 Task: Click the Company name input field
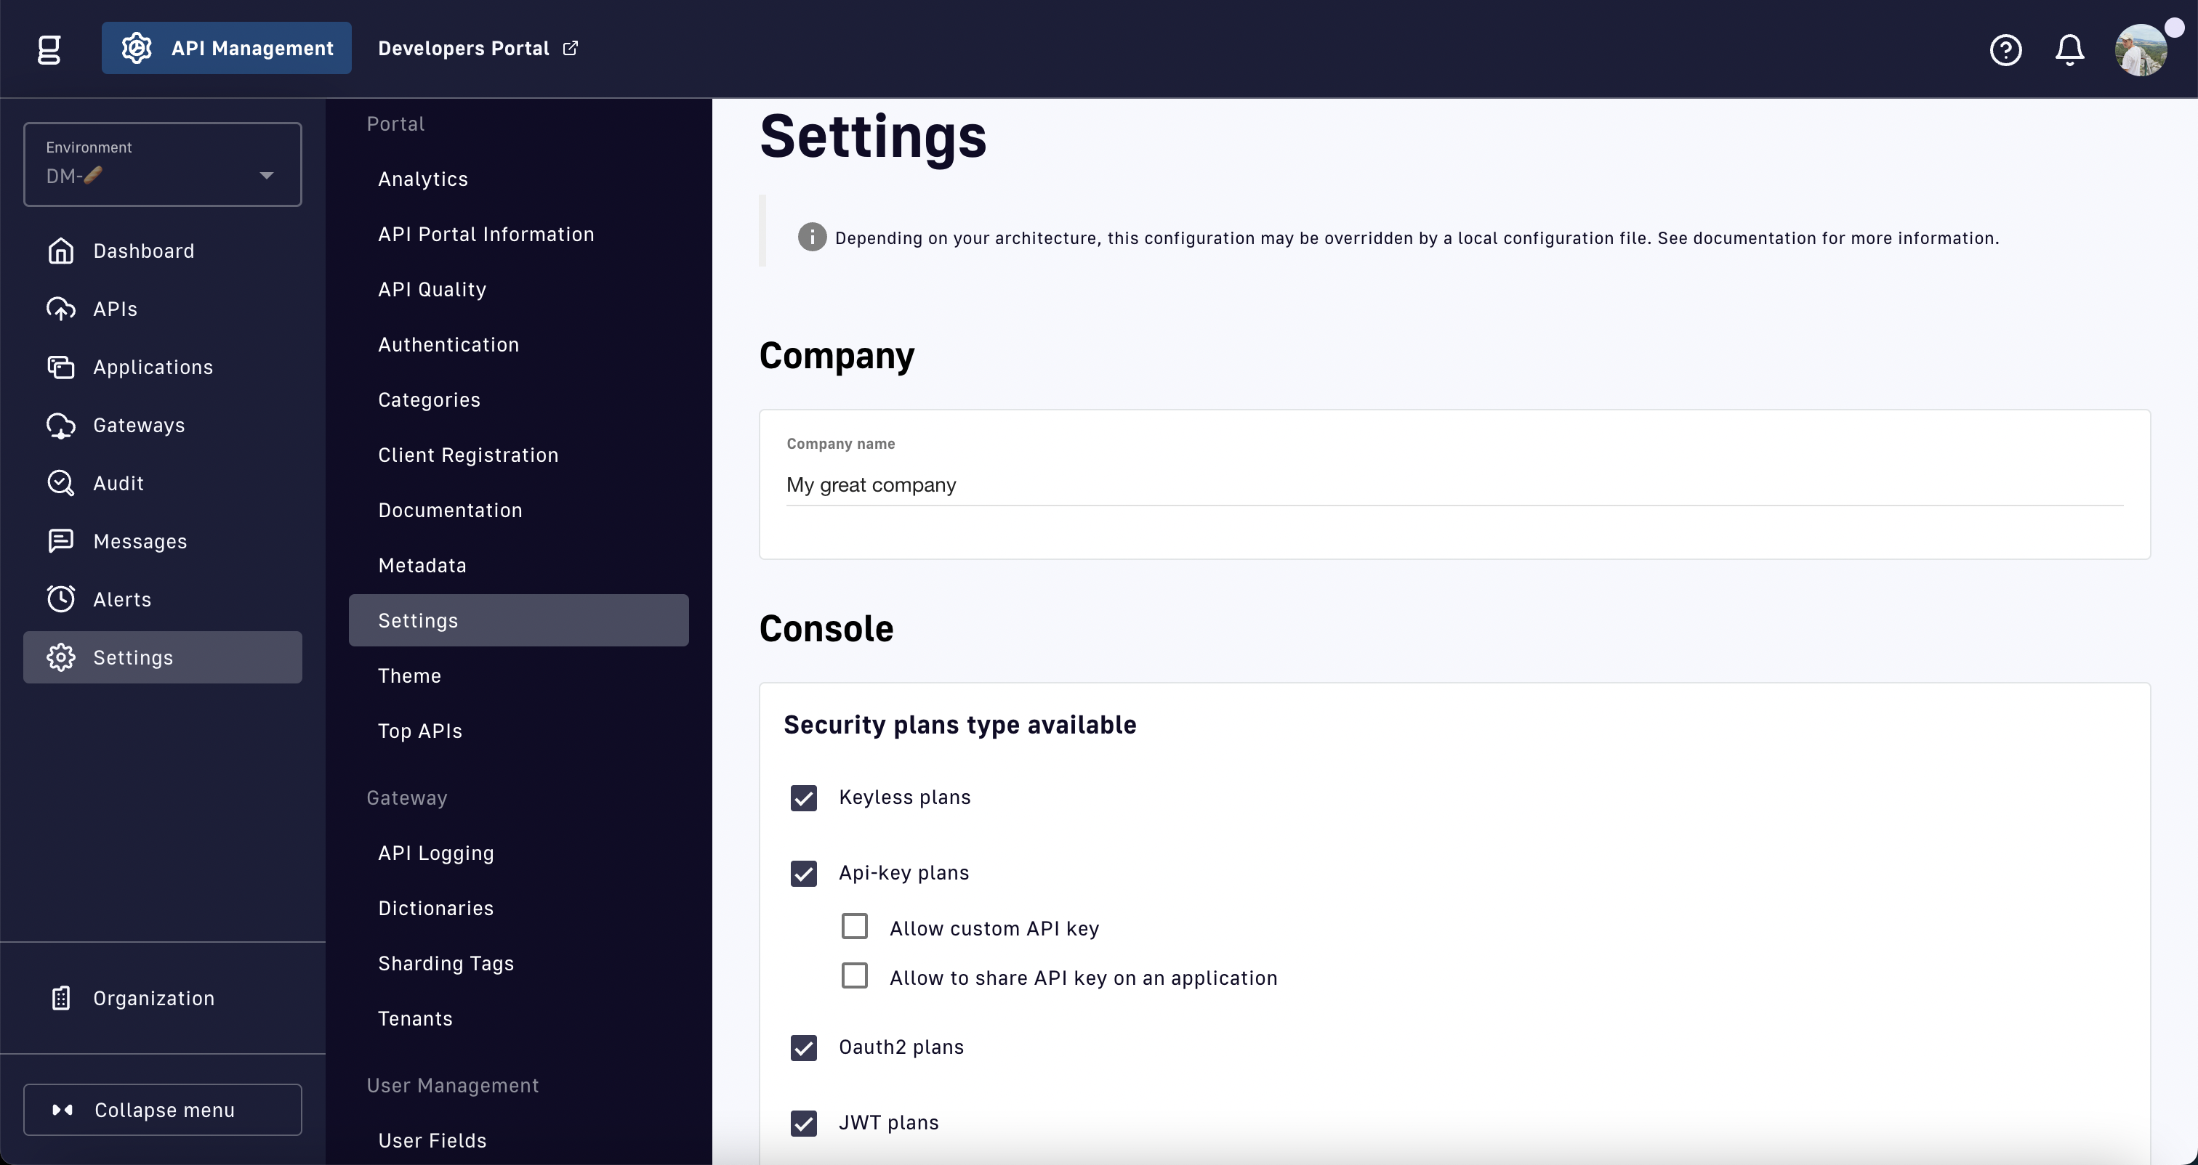point(1454,485)
